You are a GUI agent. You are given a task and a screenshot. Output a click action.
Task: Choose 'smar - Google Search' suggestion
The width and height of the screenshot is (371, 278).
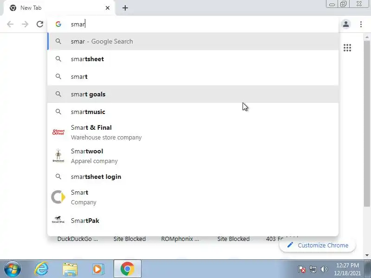(x=193, y=41)
